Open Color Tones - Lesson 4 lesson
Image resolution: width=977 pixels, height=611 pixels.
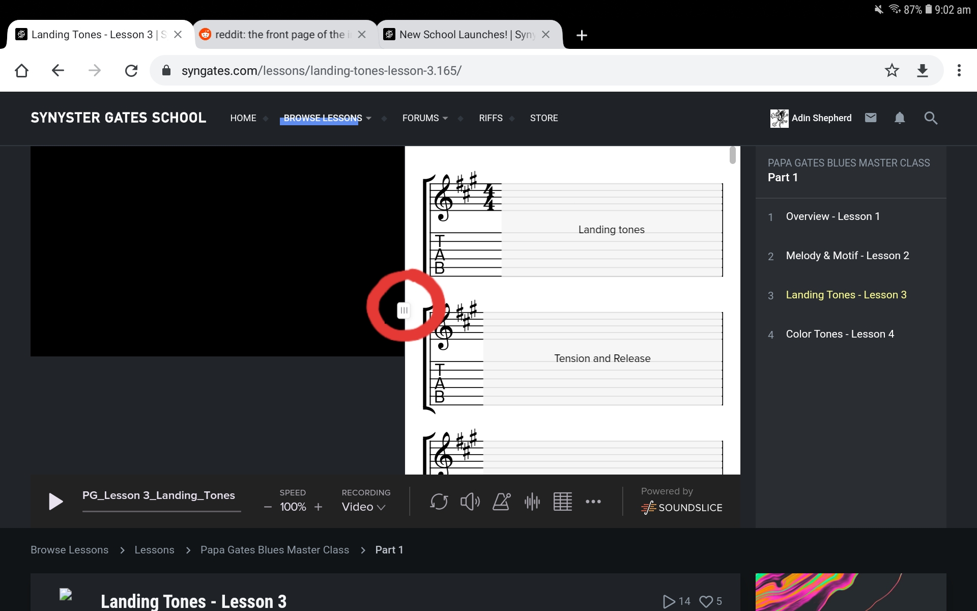pos(839,334)
